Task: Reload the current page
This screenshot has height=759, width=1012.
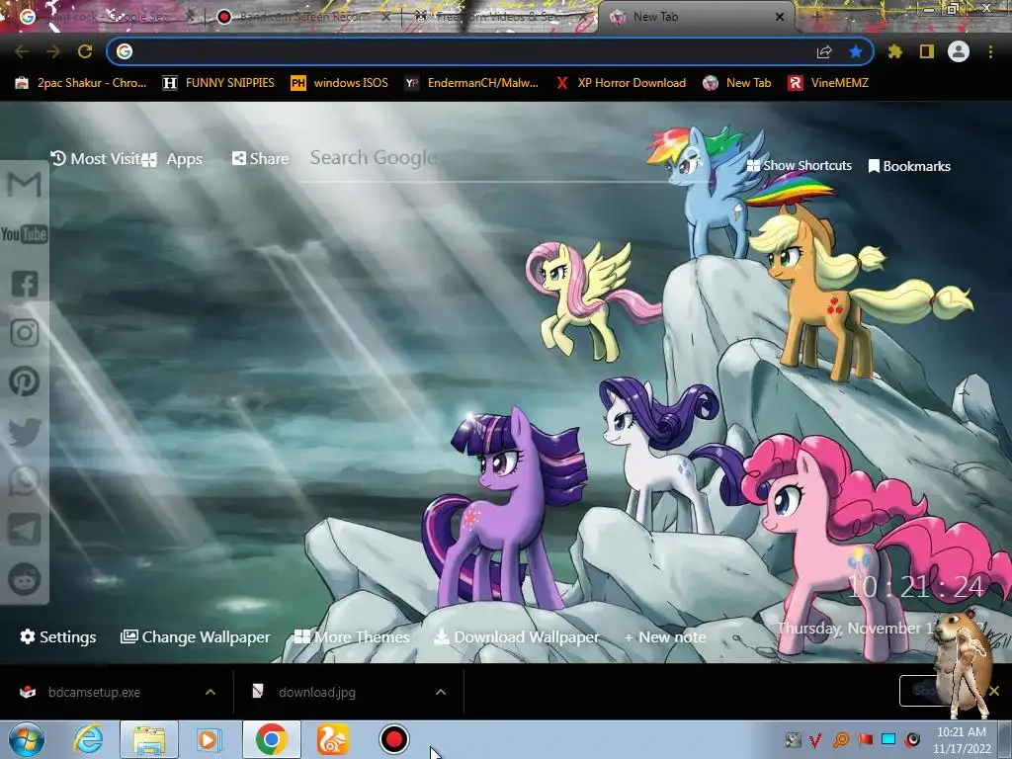Action: click(x=85, y=51)
